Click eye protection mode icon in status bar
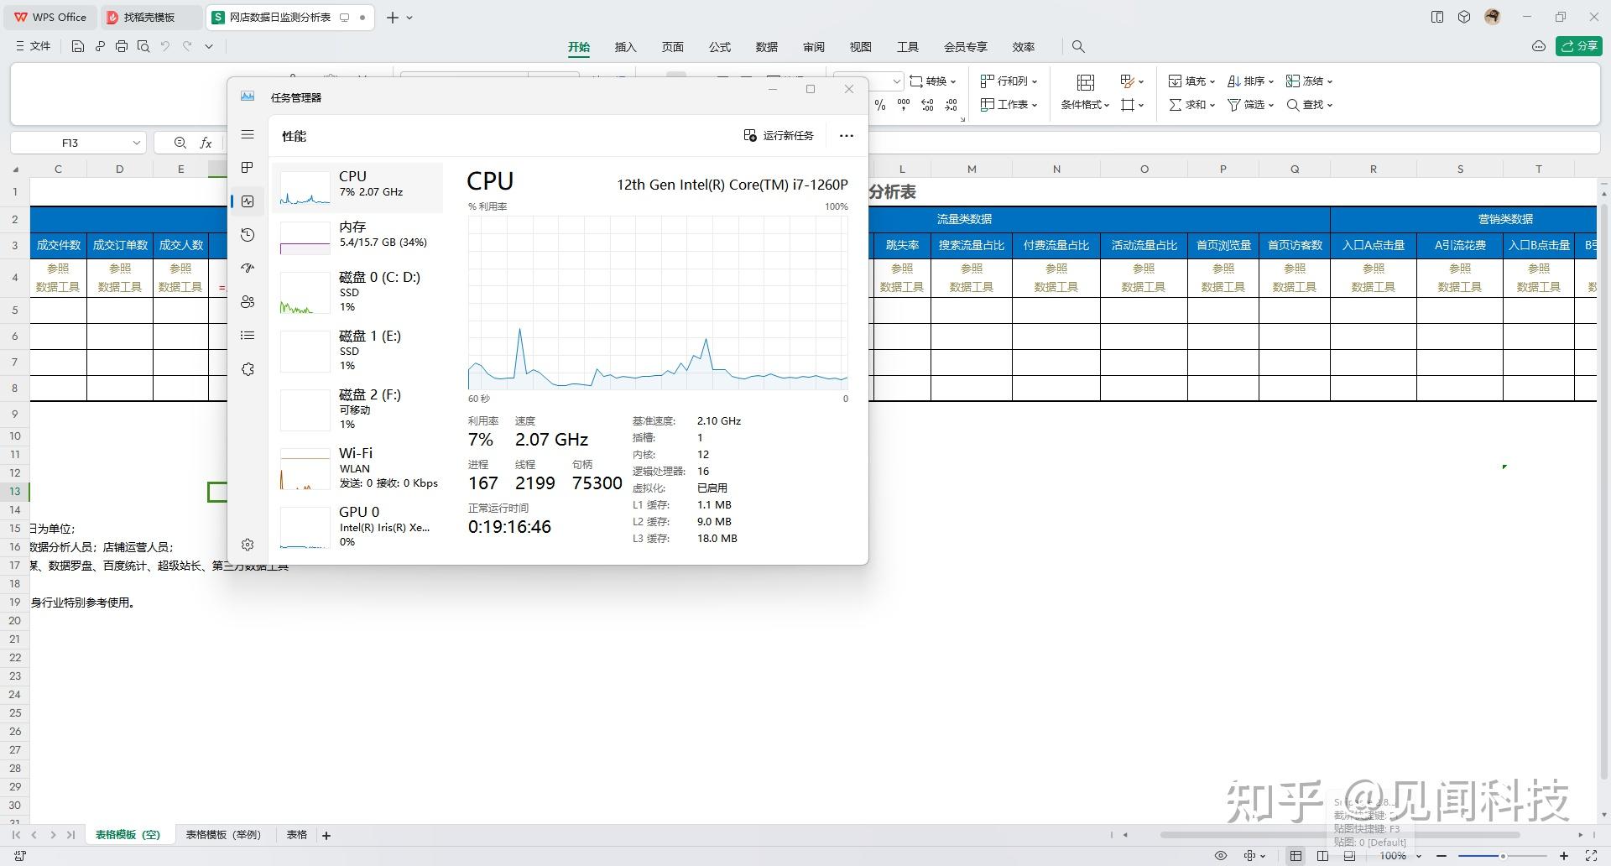This screenshot has height=866, width=1611. point(1221,856)
